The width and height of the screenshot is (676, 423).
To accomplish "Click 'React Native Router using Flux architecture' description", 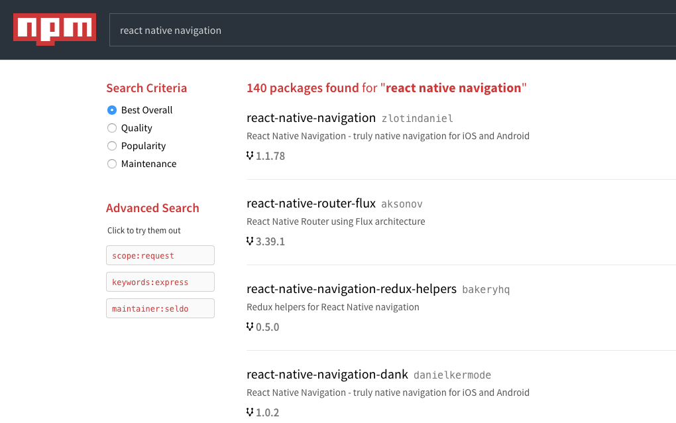I will point(336,221).
